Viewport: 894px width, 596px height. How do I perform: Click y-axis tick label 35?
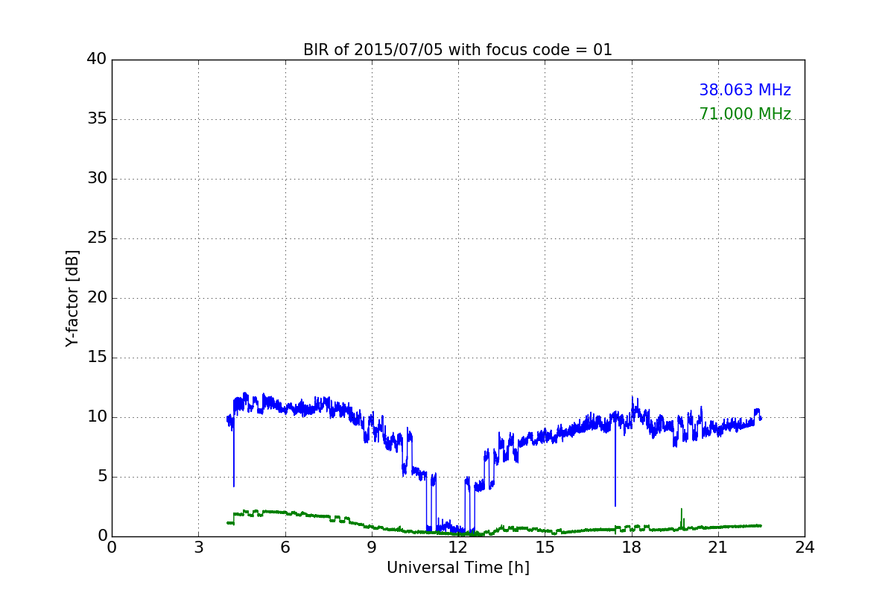click(97, 119)
